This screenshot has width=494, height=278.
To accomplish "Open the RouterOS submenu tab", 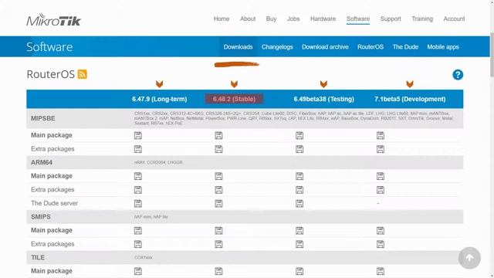I will [370, 47].
